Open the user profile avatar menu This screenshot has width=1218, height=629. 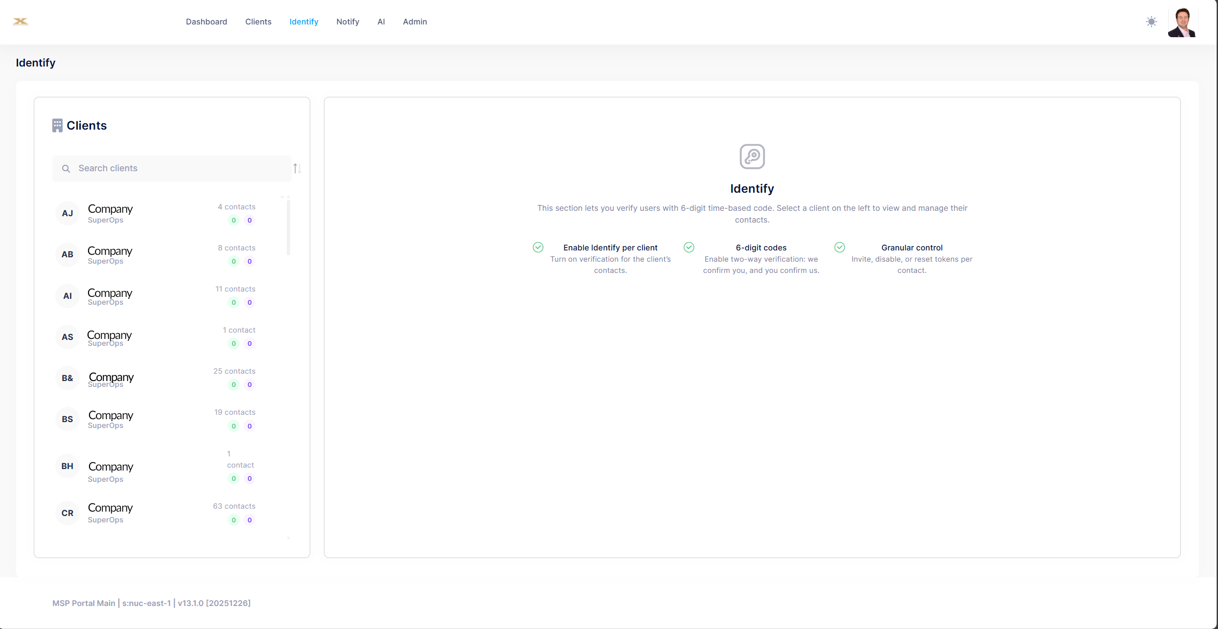(x=1182, y=22)
